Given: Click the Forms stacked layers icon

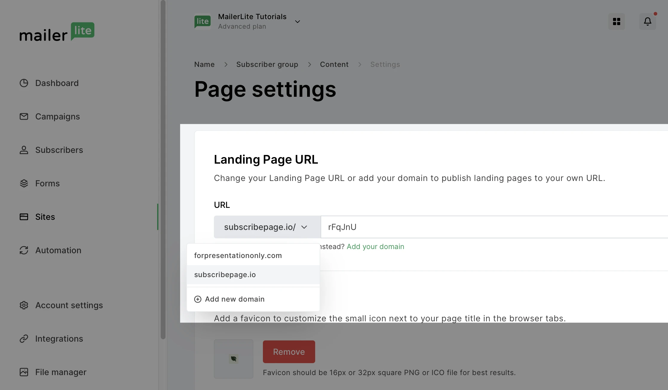Looking at the screenshot, I should 24,183.
